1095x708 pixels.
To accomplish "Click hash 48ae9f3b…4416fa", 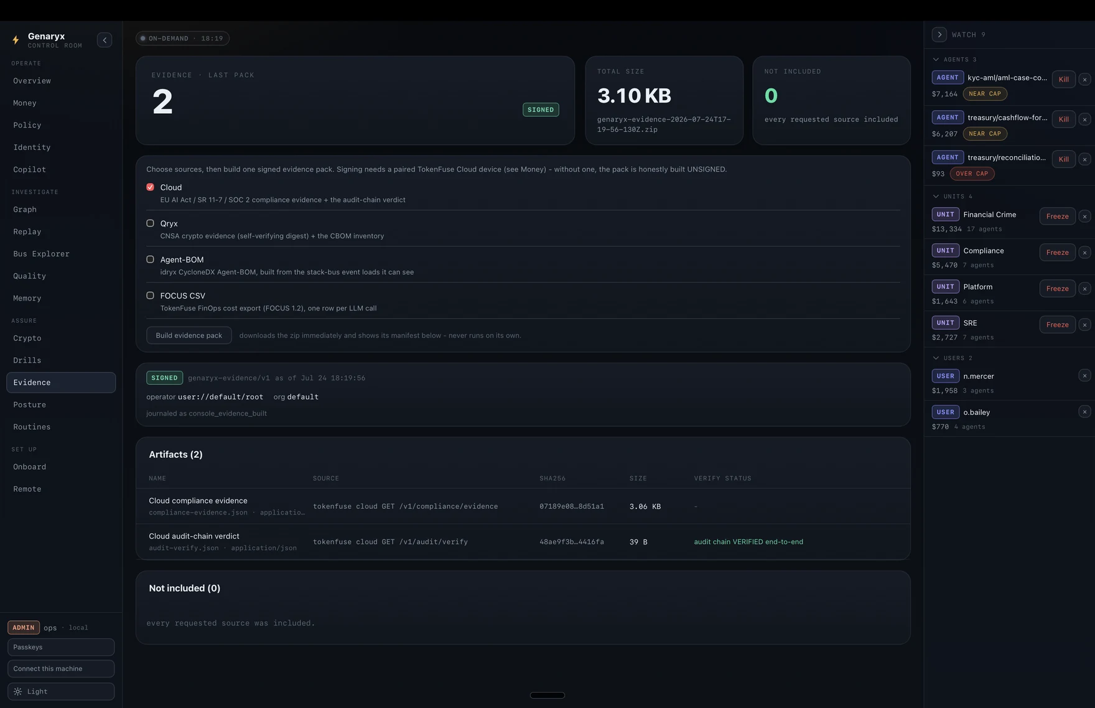I will (572, 542).
